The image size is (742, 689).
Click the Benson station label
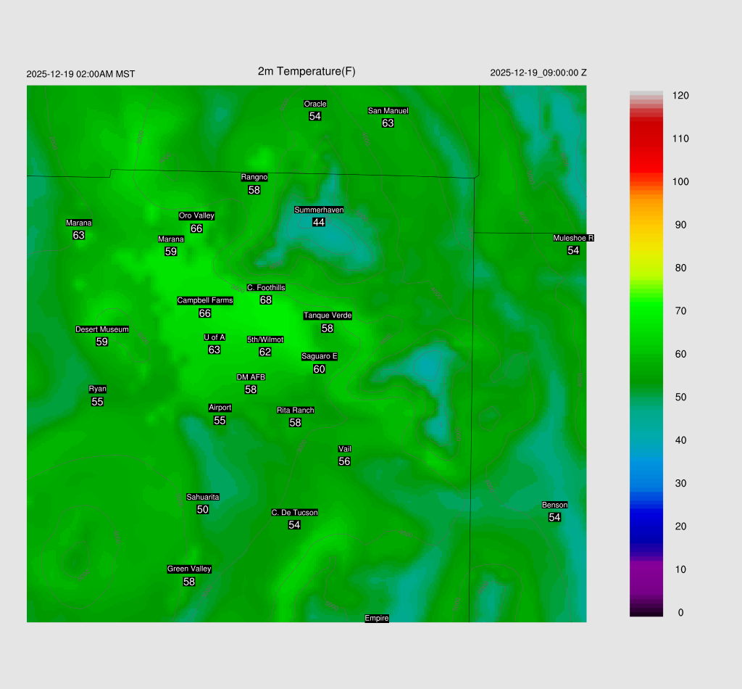[x=554, y=505]
